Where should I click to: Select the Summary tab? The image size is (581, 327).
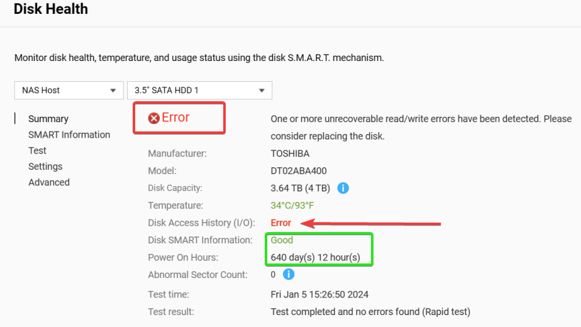(x=48, y=119)
